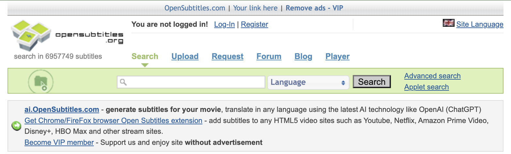Click the folder upload circle icon

coord(41,82)
